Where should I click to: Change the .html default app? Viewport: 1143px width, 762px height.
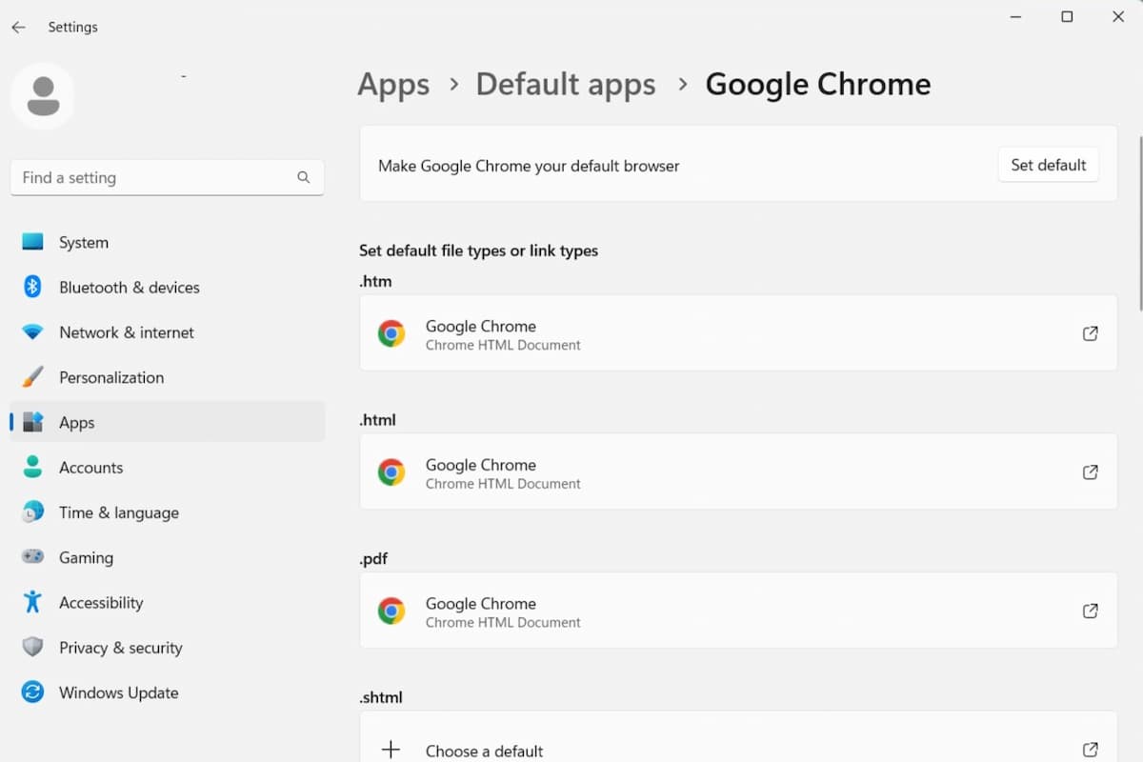click(x=738, y=471)
